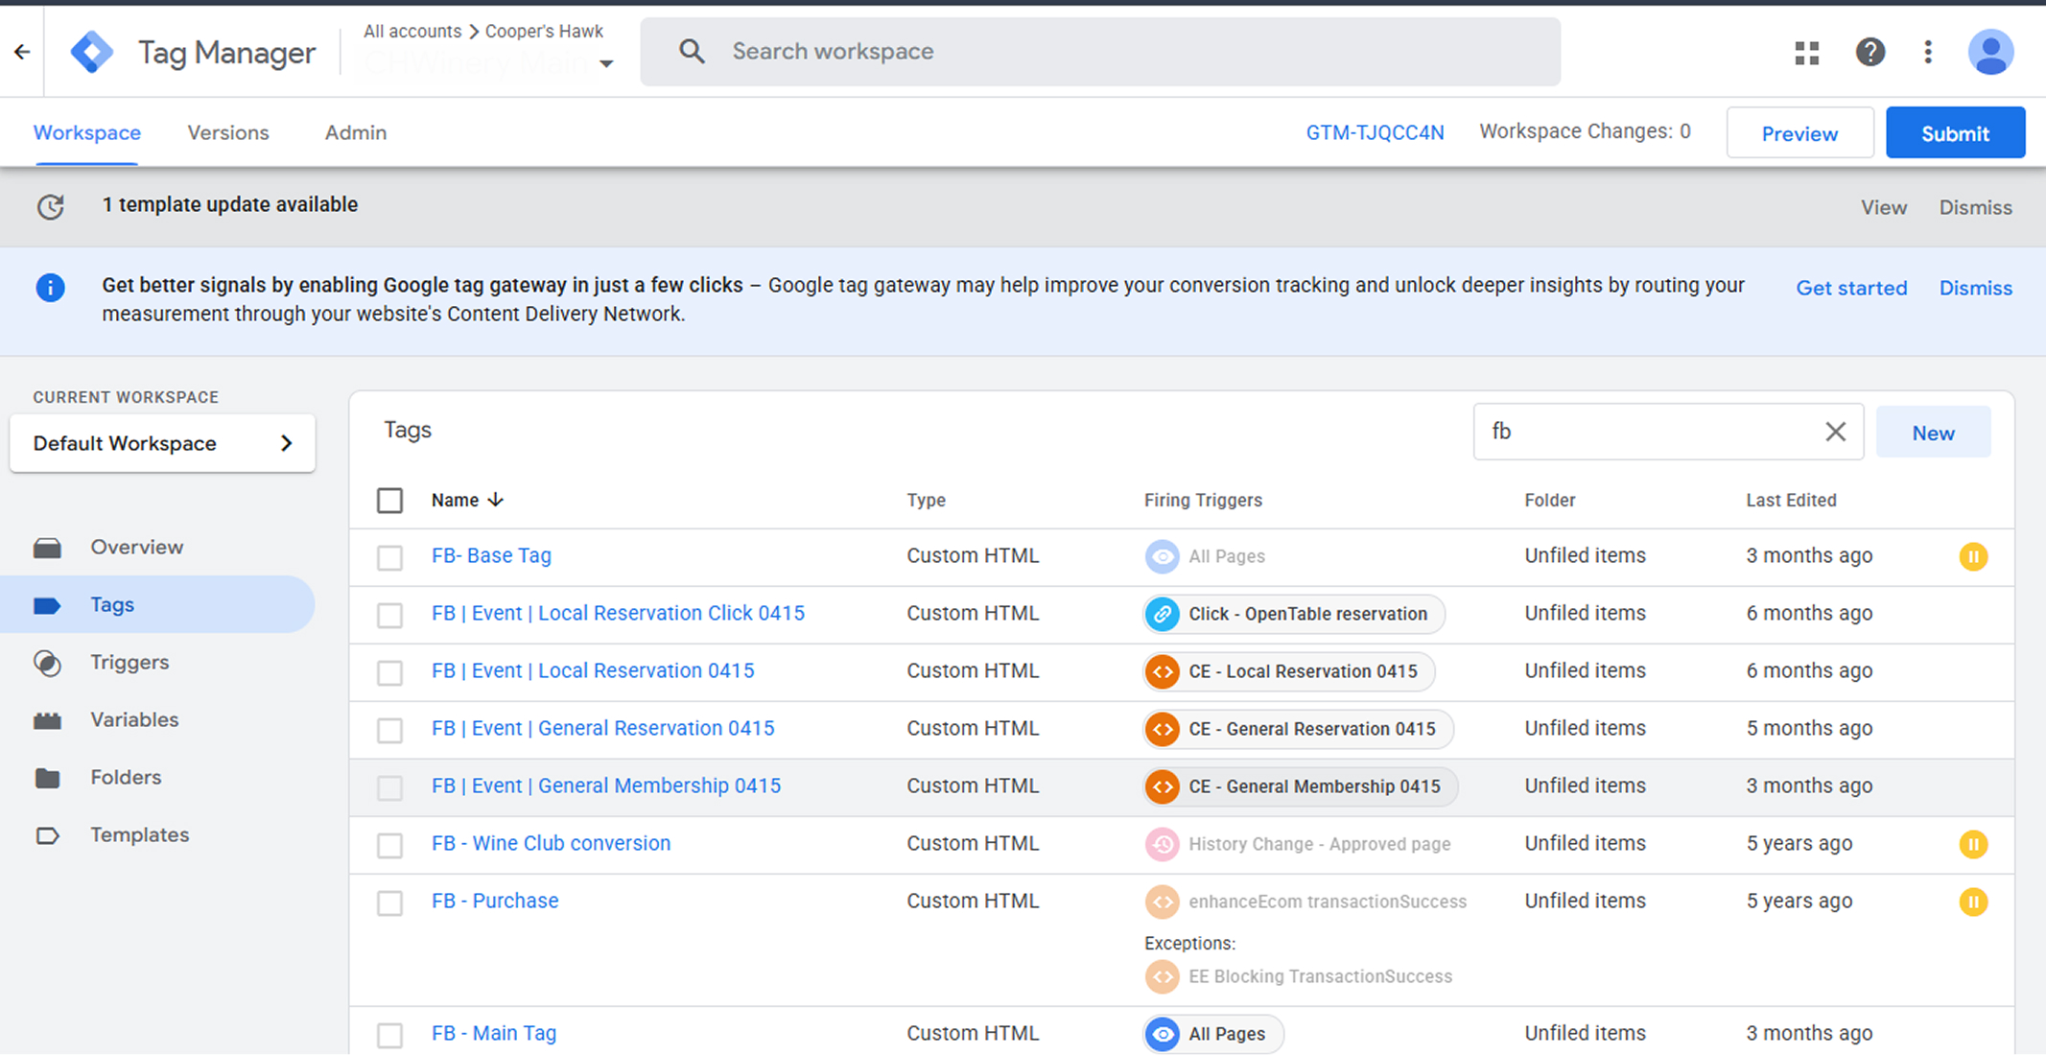This screenshot has height=1055, width=2046.
Task: Open FB | Event | Local Reservation 0415 tag
Action: click(593, 670)
